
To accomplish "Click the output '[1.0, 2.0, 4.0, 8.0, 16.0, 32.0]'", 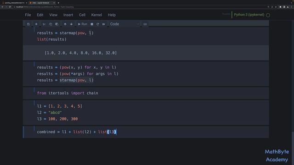I will click(x=81, y=53).
